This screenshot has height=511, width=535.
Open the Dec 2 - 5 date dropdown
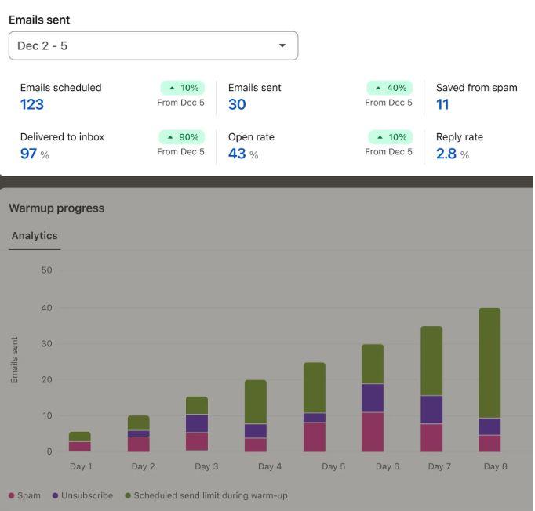pos(153,45)
